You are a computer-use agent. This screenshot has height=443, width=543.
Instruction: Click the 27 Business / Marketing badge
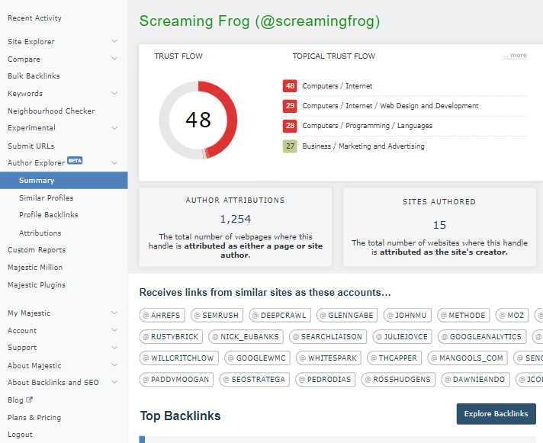tap(290, 146)
